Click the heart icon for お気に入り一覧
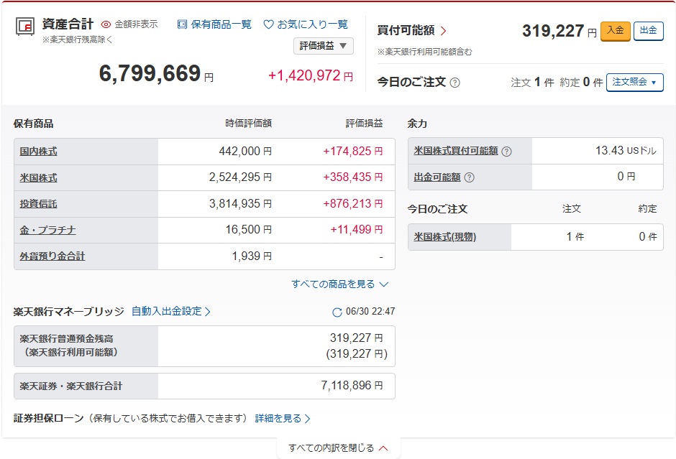 [x=268, y=24]
